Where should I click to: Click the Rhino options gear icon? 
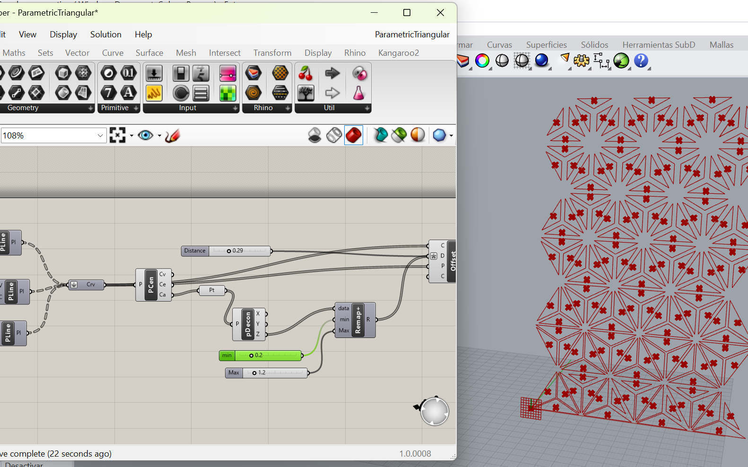pyautogui.click(x=581, y=61)
